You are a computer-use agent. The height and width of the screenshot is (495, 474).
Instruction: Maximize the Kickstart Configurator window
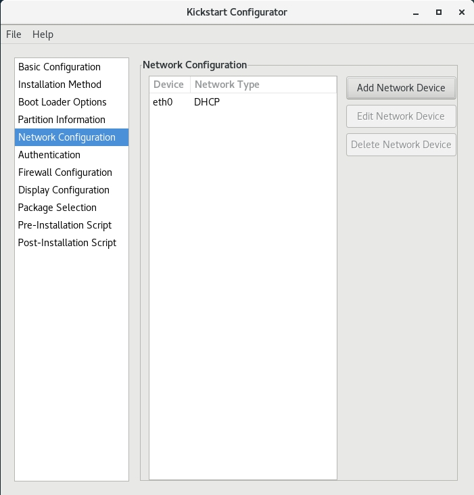coord(438,12)
